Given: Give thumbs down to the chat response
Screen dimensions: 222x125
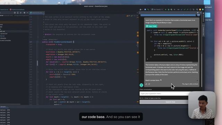Looking at the screenshot, I should 149,84.
